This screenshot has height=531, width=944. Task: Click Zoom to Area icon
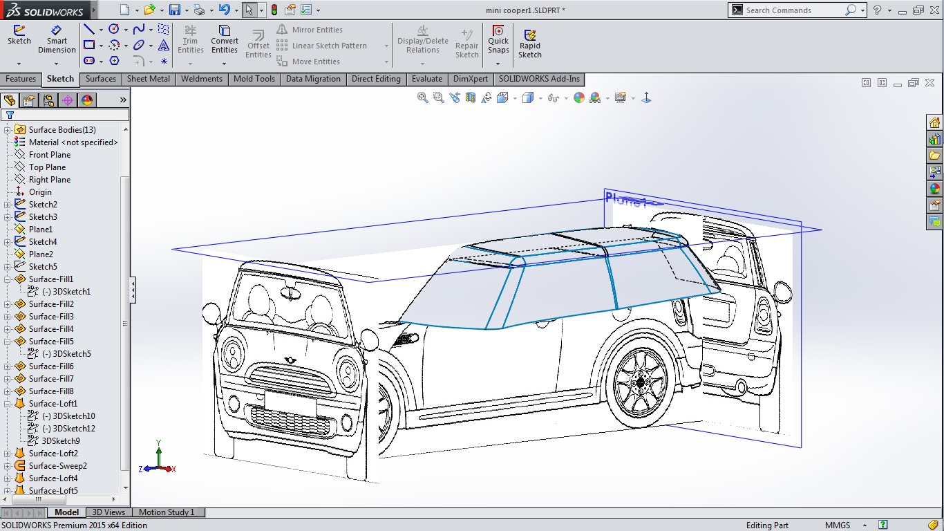coord(439,97)
